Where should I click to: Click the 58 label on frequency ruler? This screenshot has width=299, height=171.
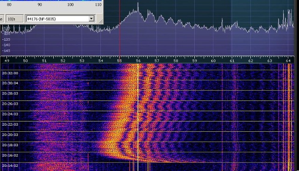pyautogui.click(x=176, y=61)
